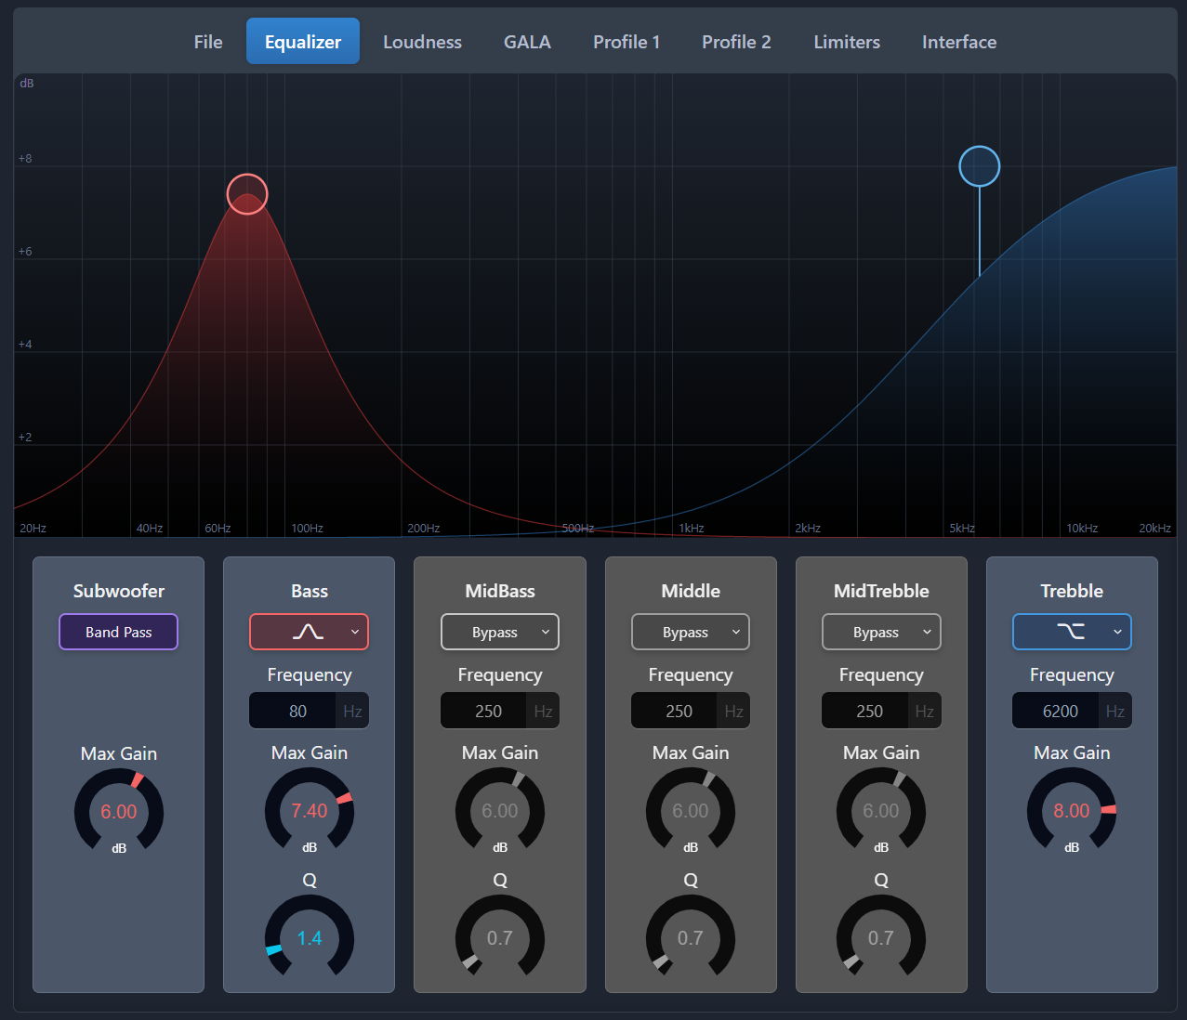Click the Middle Max Gain knob
Screen dimensions: 1187x1020
[x=691, y=810]
